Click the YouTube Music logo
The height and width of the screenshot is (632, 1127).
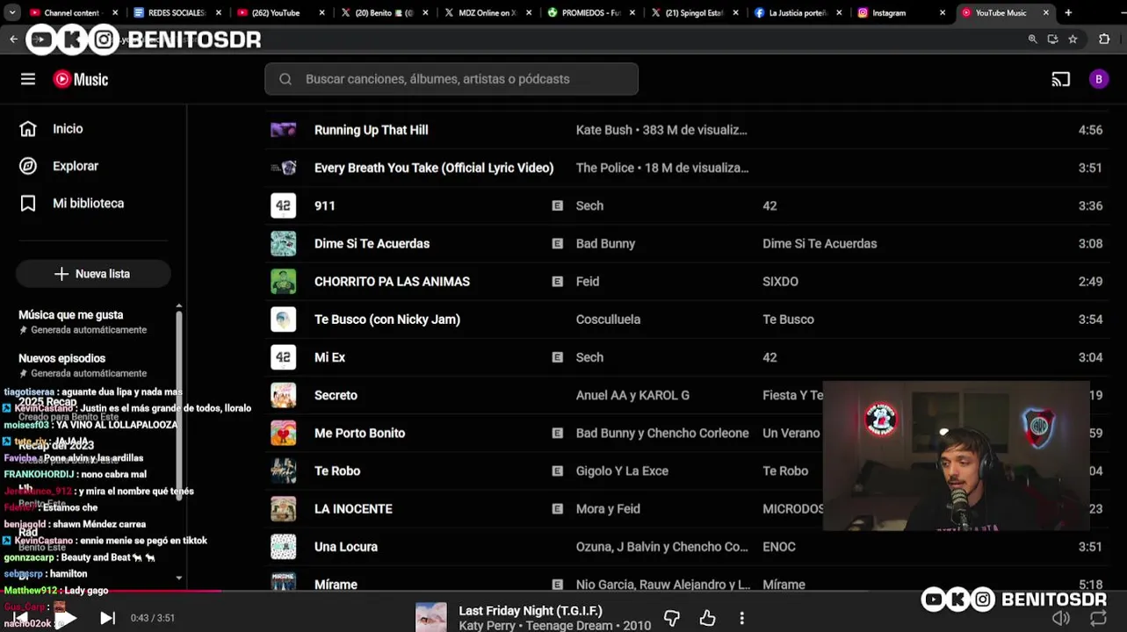click(81, 79)
